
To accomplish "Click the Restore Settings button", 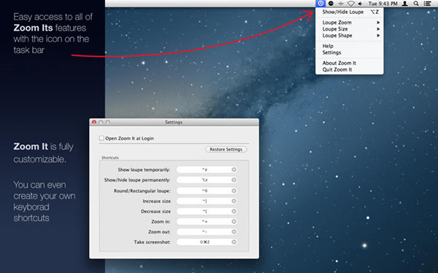I will 226,149.
